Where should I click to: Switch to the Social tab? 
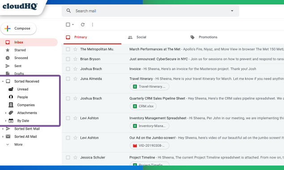pos(137,37)
